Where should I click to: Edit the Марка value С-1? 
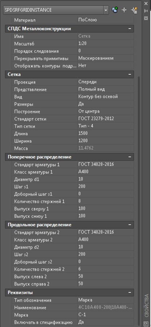click(x=105, y=315)
